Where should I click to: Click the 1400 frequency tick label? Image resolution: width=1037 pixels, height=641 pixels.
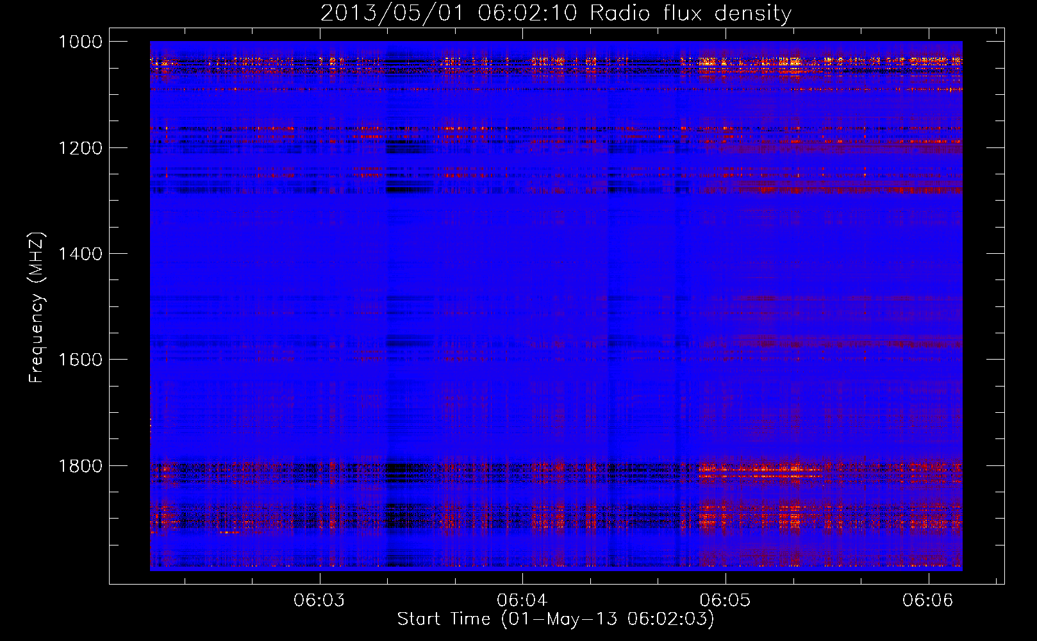[x=80, y=254]
